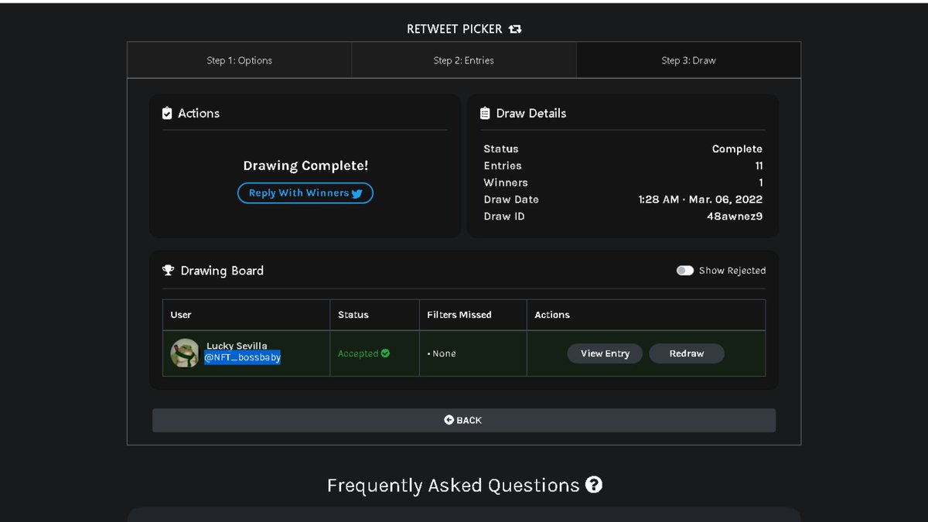Click the clipboard check icon next to Actions
The image size is (928, 522).
click(x=167, y=114)
